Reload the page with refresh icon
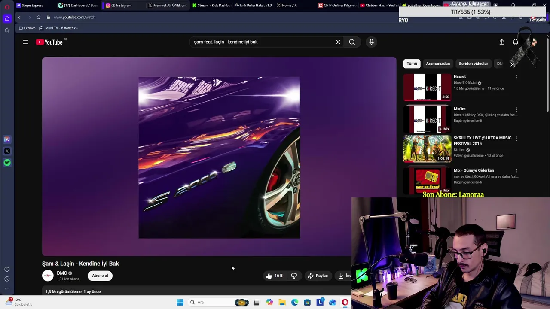 point(38,17)
